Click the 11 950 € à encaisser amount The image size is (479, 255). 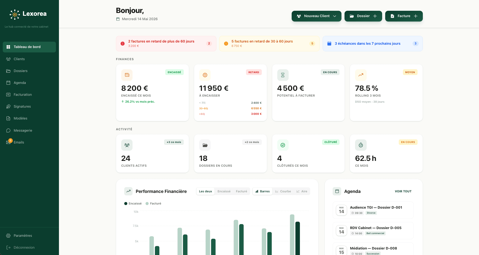click(x=214, y=88)
